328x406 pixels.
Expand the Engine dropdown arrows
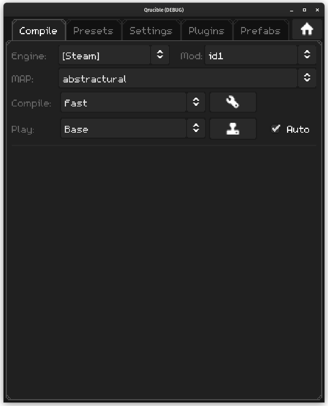tap(160, 55)
